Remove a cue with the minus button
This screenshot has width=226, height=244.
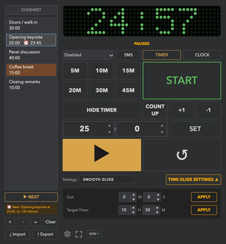[x=23, y=222]
